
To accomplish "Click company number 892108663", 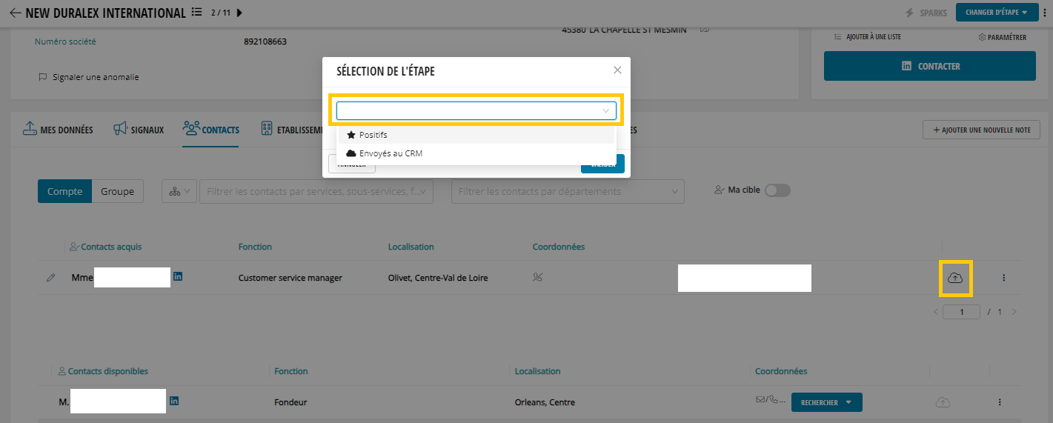I will pos(265,41).
